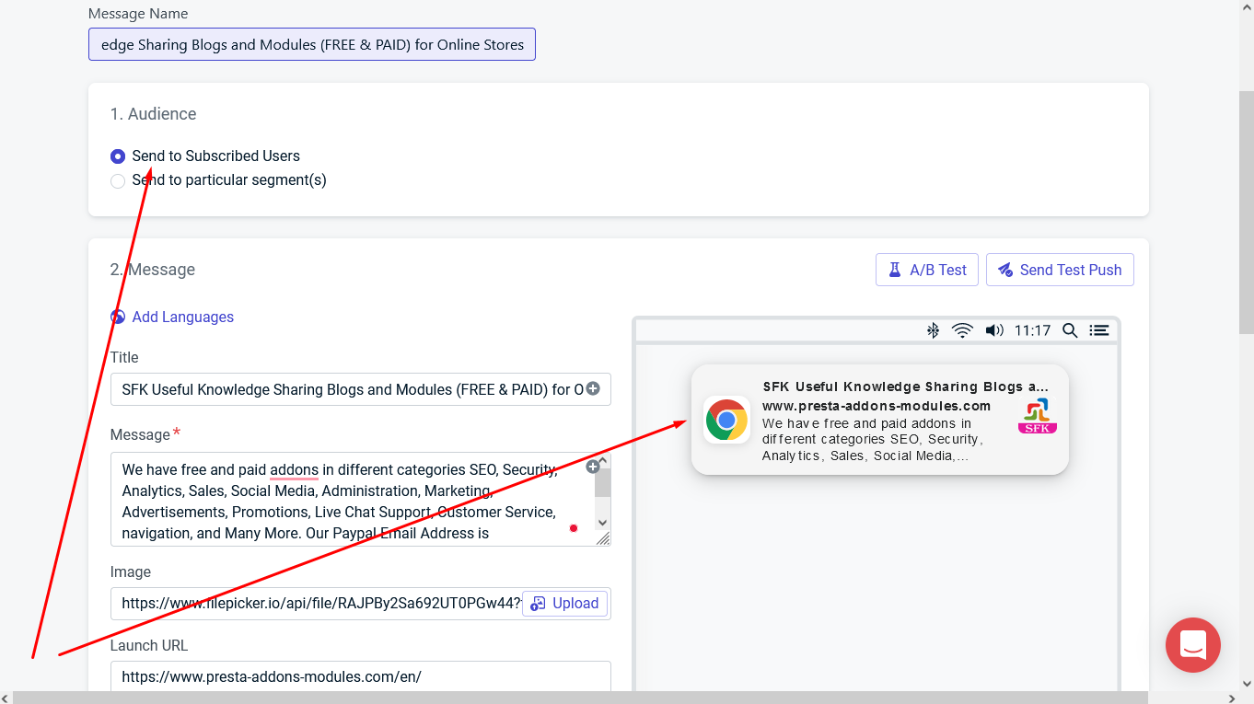
Task: Click the plus icon in Title field
Action: coord(593,389)
